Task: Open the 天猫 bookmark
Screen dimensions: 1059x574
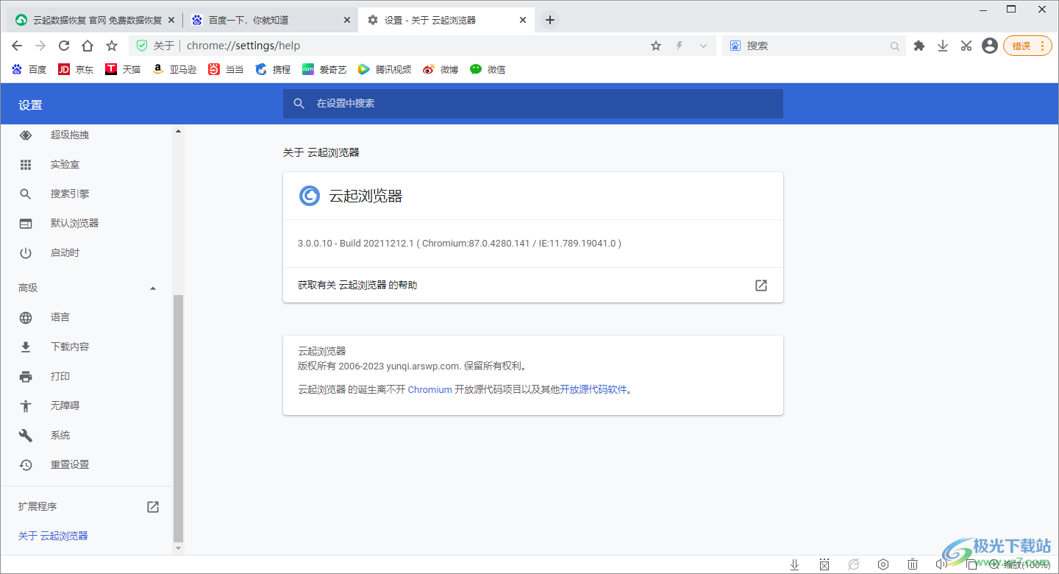Action: 123,69
